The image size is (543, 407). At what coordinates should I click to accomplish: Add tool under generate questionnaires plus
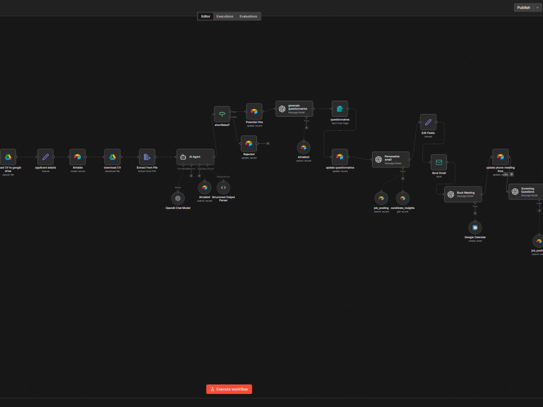(x=306, y=128)
